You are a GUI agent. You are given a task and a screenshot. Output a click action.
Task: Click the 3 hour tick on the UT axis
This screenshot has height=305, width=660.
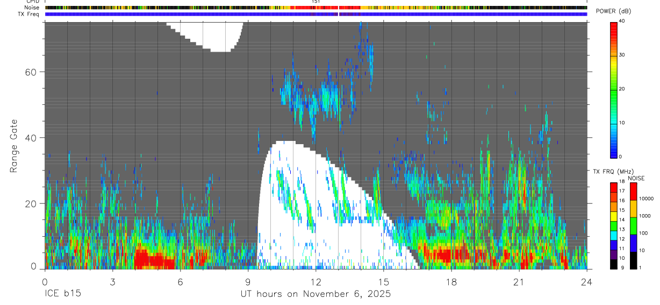pyautogui.click(x=112, y=282)
